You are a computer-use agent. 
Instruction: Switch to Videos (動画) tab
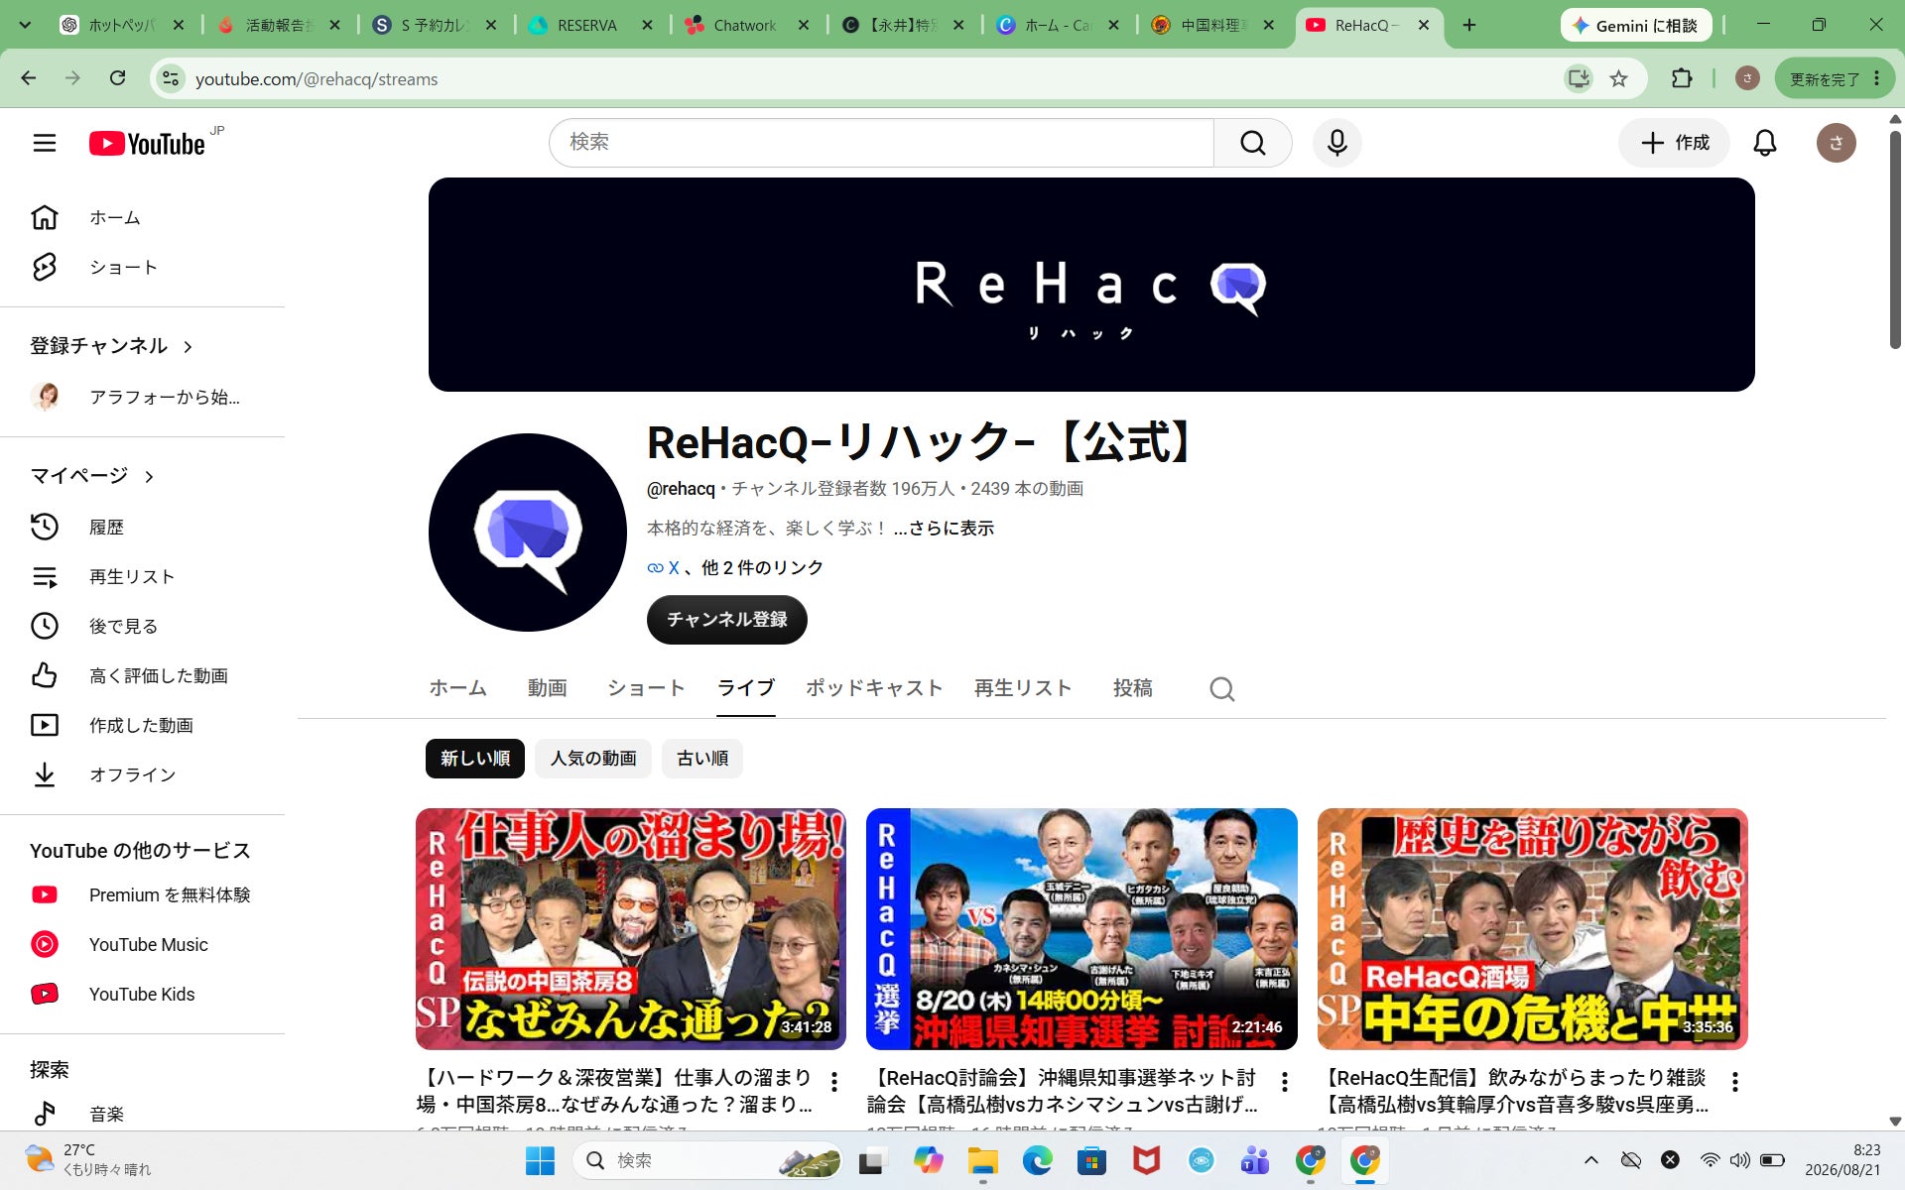(547, 688)
